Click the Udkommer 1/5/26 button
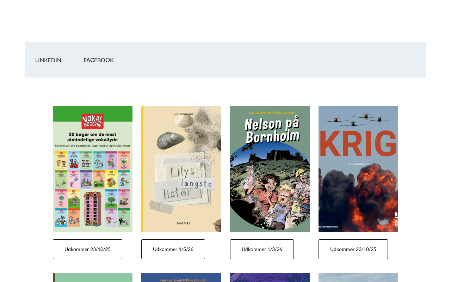The height and width of the screenshot is (282, 451). tap(173, 249)
